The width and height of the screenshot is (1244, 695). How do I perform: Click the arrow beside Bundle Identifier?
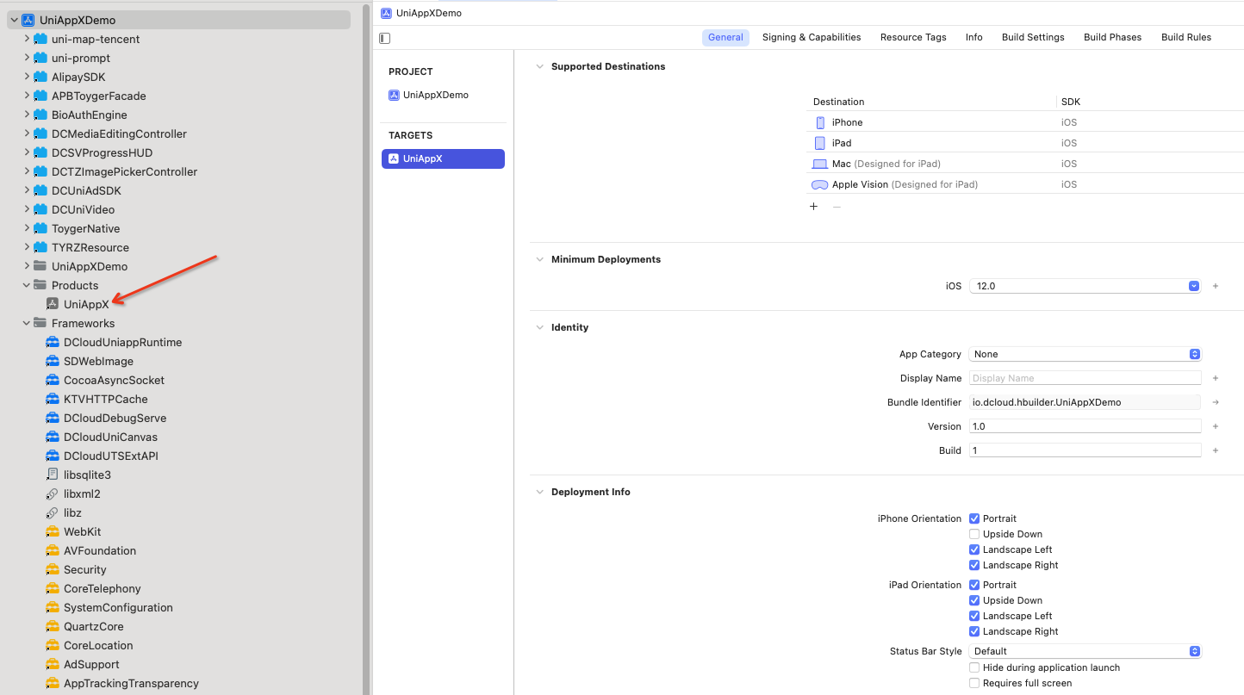coord(1216,402)
